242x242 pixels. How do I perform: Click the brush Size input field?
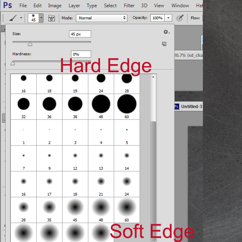coord(80,34)
